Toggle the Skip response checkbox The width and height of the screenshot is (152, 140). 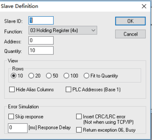tap(11, 117)
